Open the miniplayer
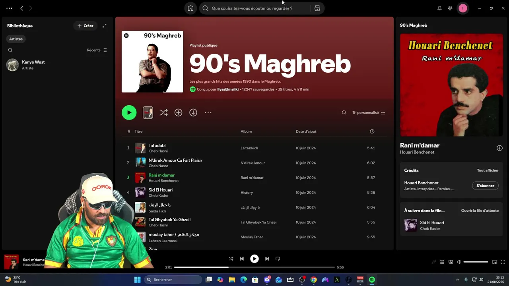The image size is (509, 286). coord(495,262)
